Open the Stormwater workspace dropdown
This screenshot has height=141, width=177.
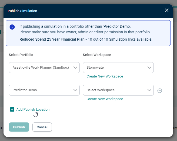pos(118,68)
